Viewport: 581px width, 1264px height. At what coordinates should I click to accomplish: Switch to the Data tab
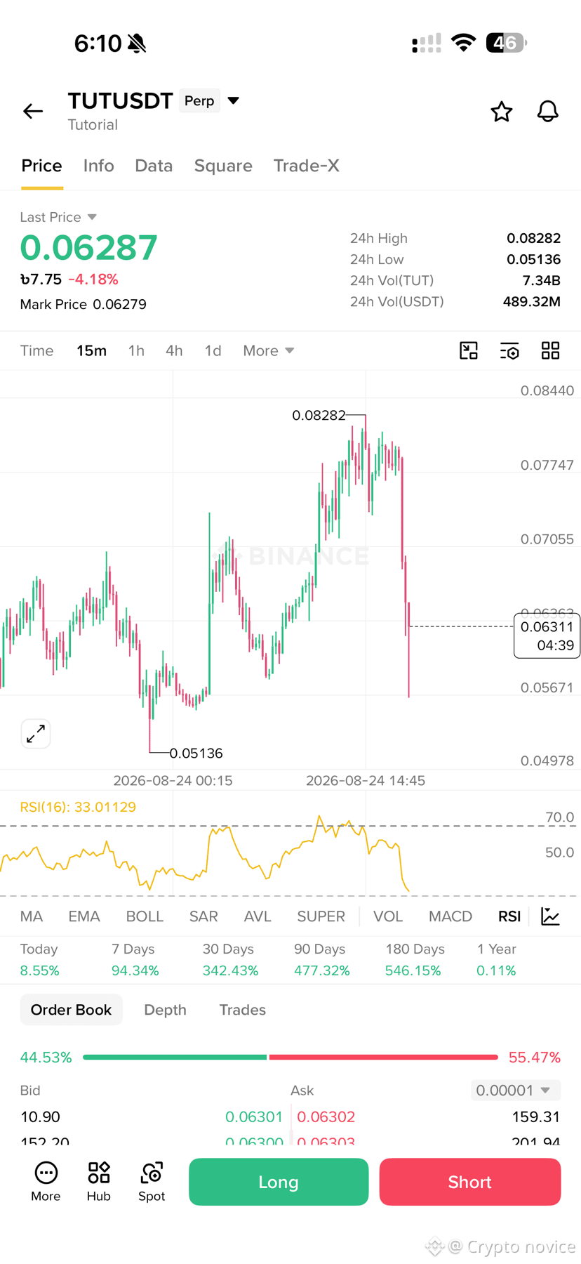coord(154,166)
